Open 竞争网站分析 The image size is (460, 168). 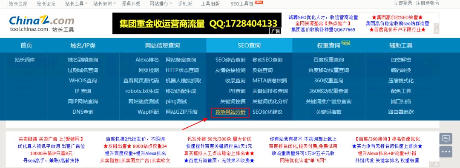point(230,112)
